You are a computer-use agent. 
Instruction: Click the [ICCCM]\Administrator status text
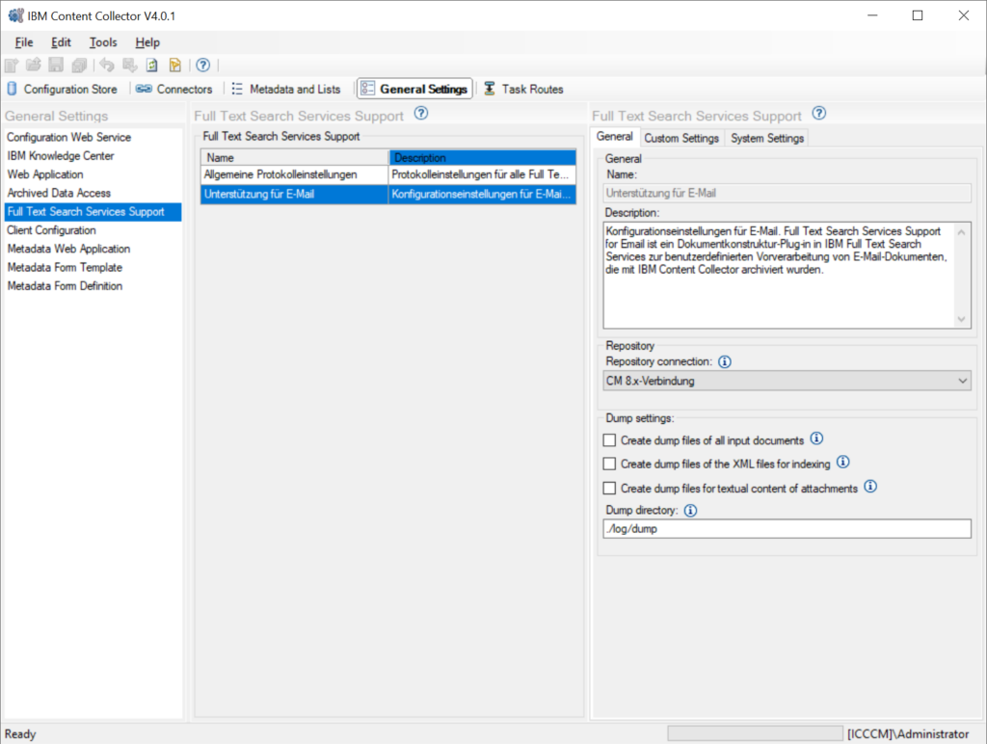[x=908, y=734]
